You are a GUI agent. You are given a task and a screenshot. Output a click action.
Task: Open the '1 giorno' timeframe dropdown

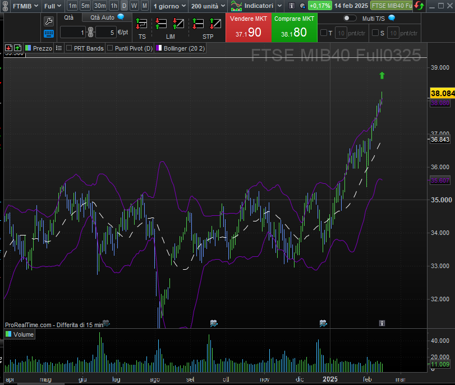[169, 6]
